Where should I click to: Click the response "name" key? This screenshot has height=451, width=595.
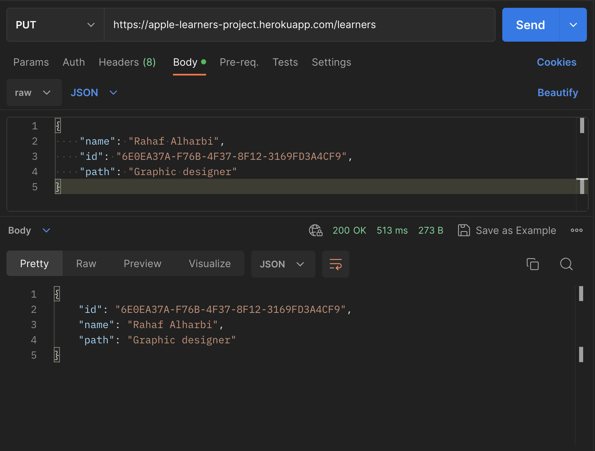pos(96,325)
